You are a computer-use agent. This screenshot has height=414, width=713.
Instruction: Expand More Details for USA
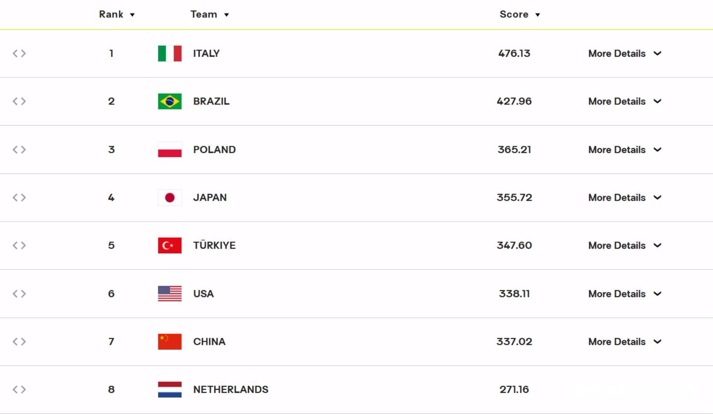tap(625, 294)
